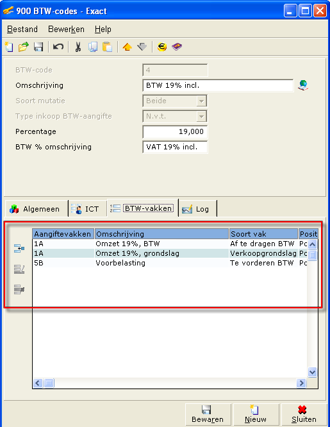The width and height of the screenshot is (330, 427).
Task: Click the globe translation icon beside Omschrijving
Action: [x=303, y=85]
